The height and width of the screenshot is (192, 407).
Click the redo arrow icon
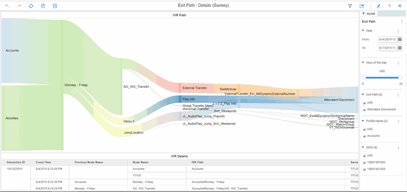(19, 6)
